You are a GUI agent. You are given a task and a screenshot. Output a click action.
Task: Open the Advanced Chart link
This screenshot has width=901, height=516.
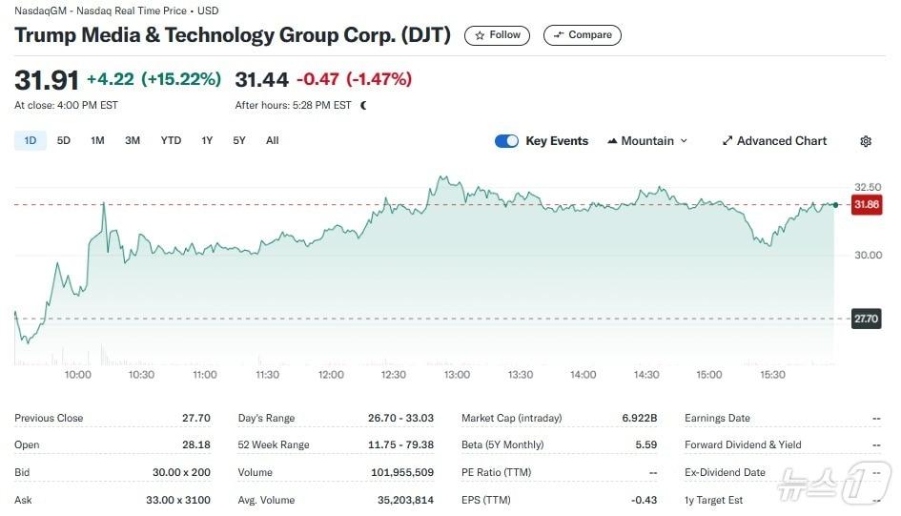pos(781,141)
